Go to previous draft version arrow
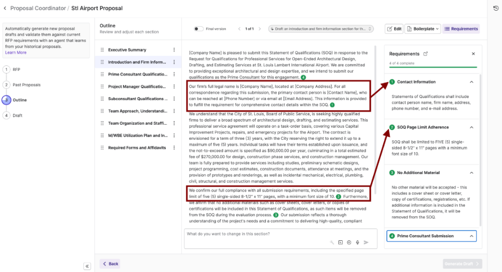Viewport: 502px width, 272px height. [x=239, y=29]
